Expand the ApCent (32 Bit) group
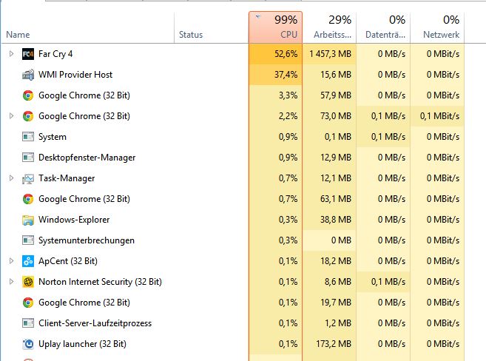The image size is (486, 361). [11, 261]
